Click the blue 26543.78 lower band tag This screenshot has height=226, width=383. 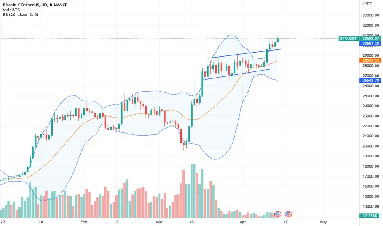point(371,81)
